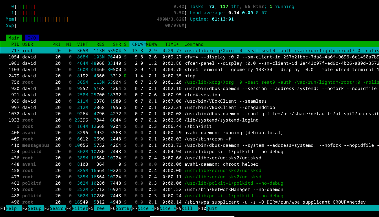Open F2 Setup in the function bar
379x217 pixels.
tap(33, 208)
